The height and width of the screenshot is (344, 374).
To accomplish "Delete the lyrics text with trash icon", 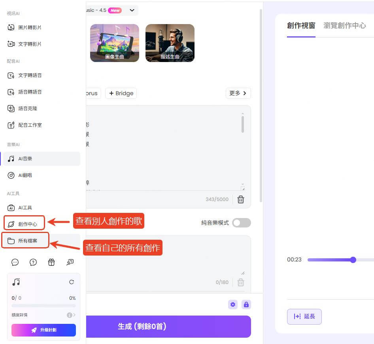I will coord(241,199).
